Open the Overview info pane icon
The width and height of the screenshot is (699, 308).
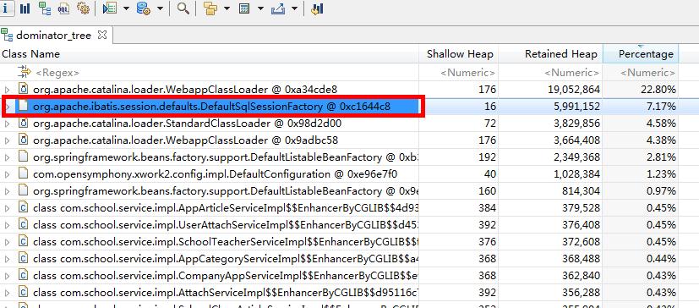point(5,8)
